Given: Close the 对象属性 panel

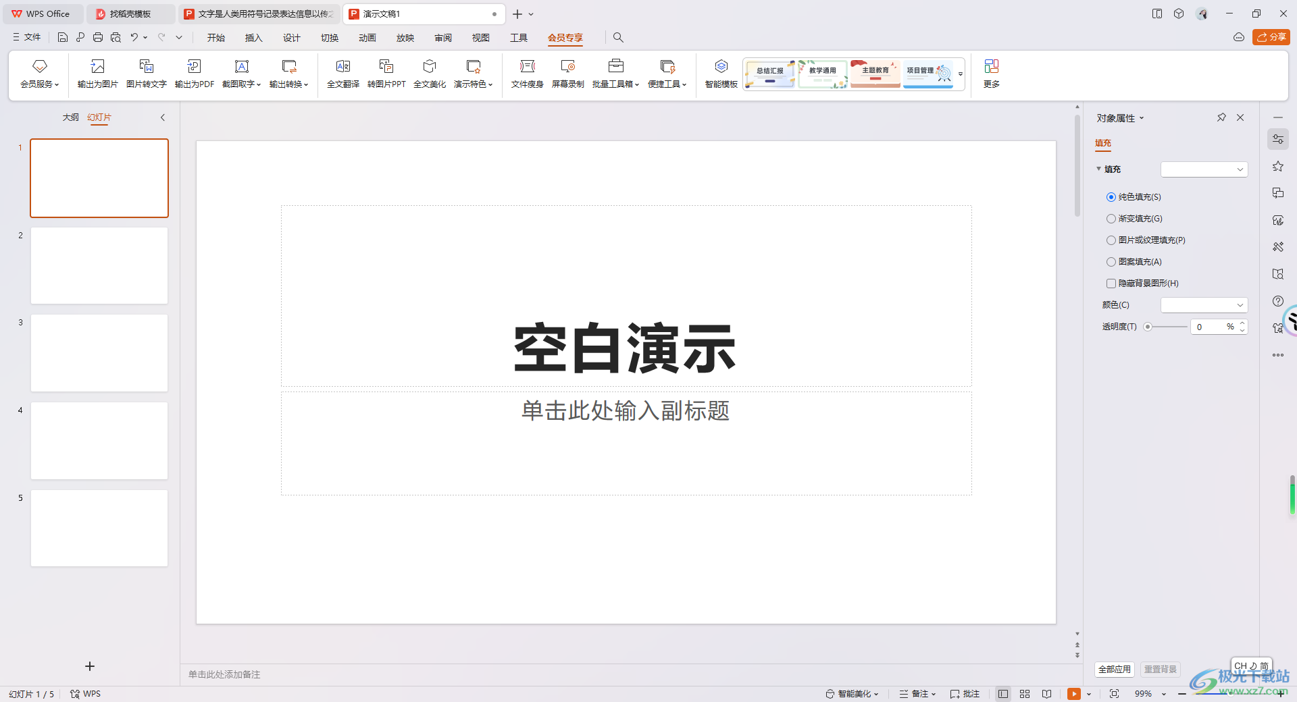Looking at the screenshot, I should pos(1240,117).
